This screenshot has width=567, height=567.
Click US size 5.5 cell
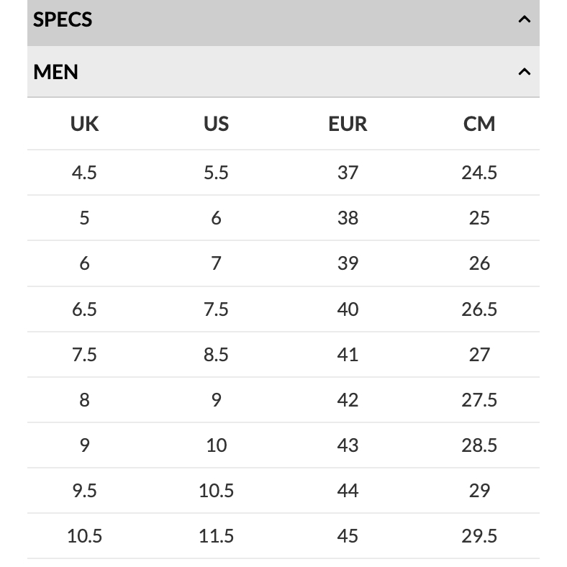click(216, 173)
